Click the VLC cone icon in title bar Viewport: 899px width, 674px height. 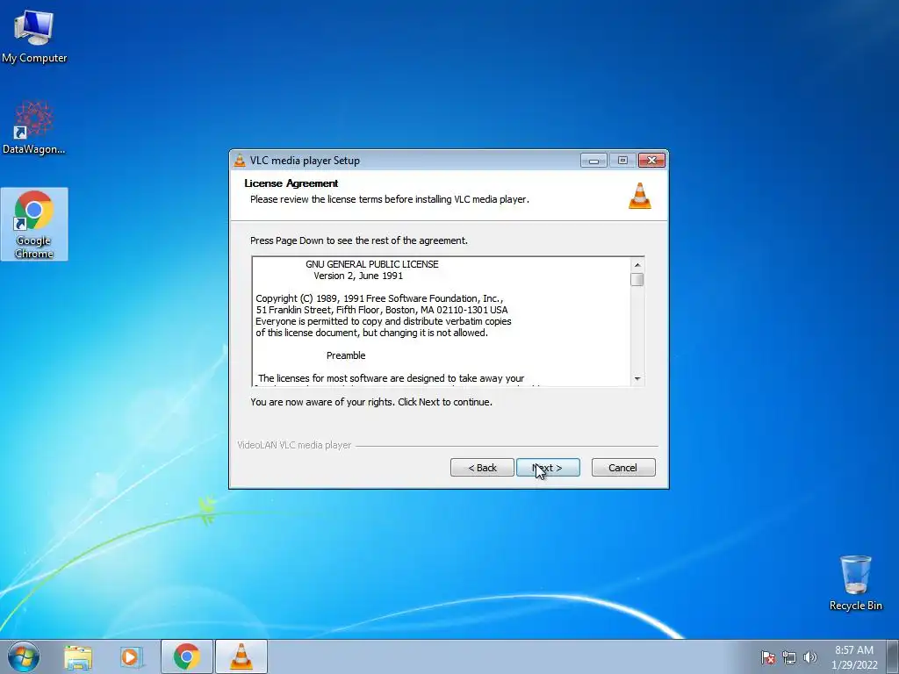coord(240,161)
